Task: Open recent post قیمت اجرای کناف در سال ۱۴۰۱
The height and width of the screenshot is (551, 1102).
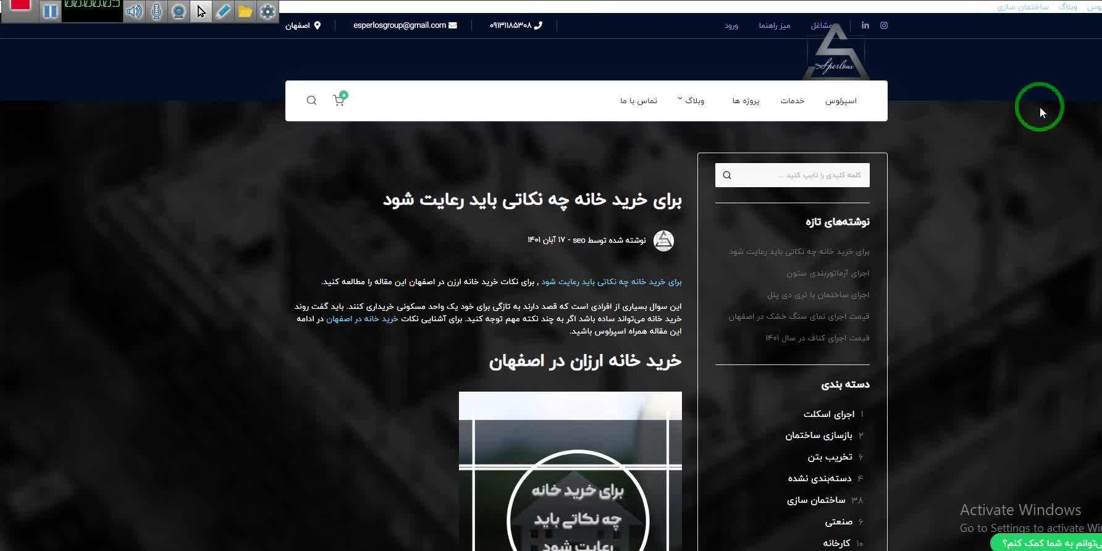Action: tap(817, 338)
